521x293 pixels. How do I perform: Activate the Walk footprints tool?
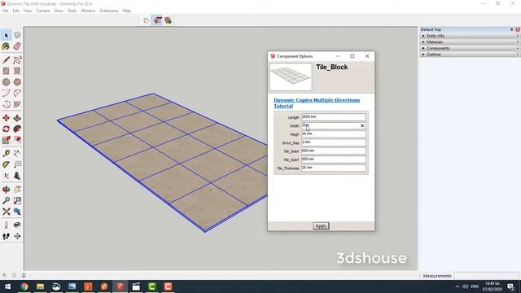click(x=6, y=236)
